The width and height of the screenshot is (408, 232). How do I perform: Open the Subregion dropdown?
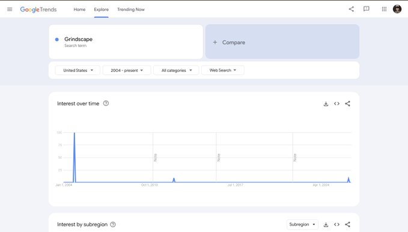302,224
